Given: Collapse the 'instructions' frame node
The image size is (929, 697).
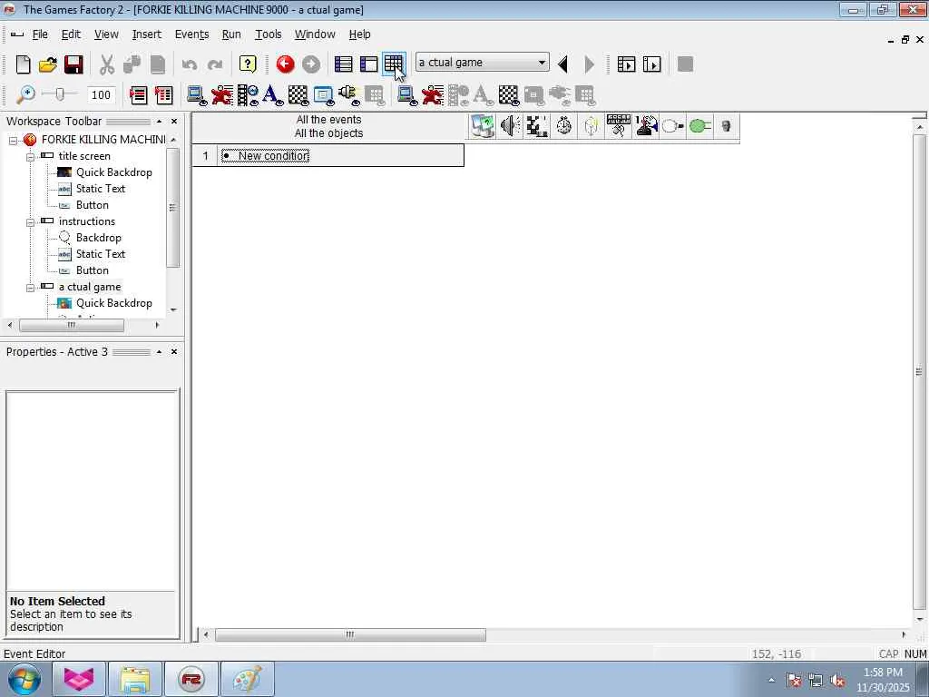Looking at the screenshot, I should (30, 222).
